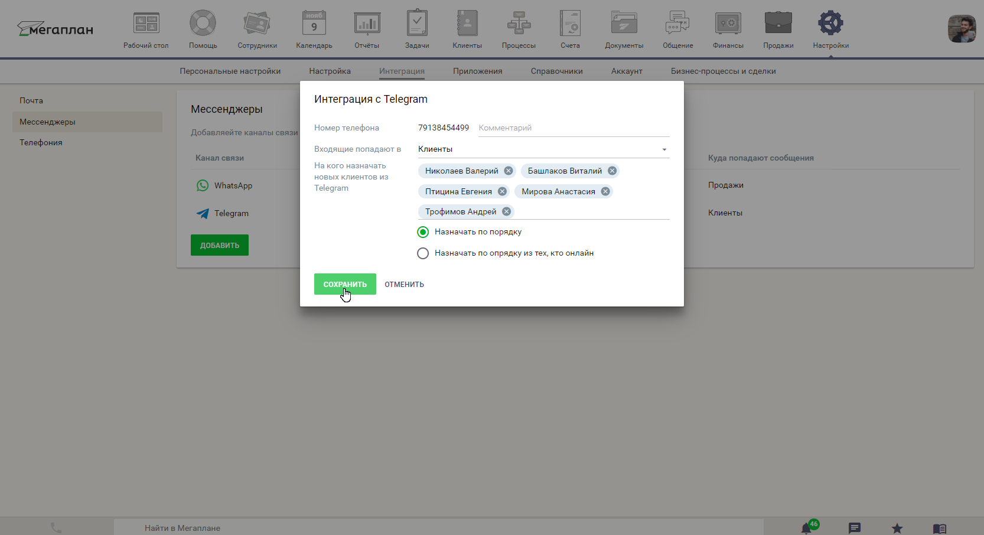Click the Куда попадают сообщения column header
The width and height of the screenshot is (984, 535).
[x=761, y=158]
